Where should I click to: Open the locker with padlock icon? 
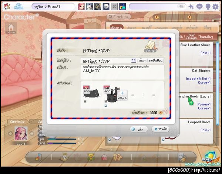(182, 157)
